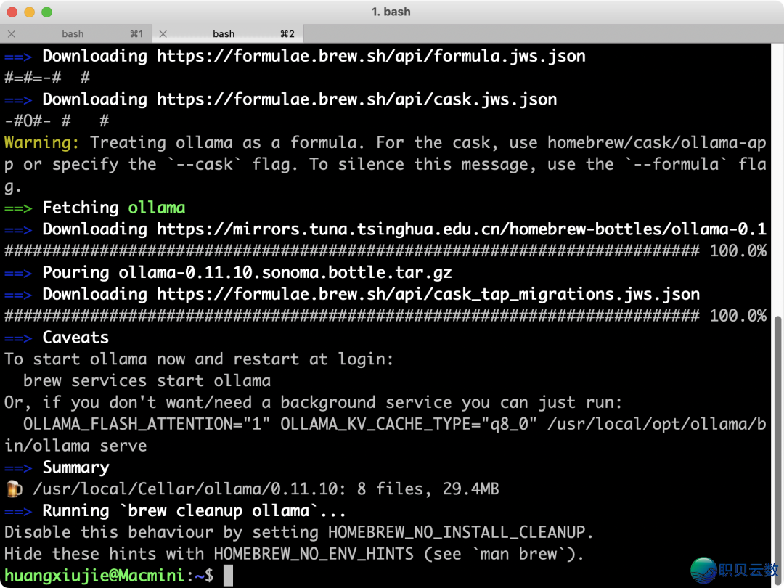784x588 pixels.
Task: Click the /usr/local/Cellar/ollama/0.11.10 path
Action: click(185, 489)
